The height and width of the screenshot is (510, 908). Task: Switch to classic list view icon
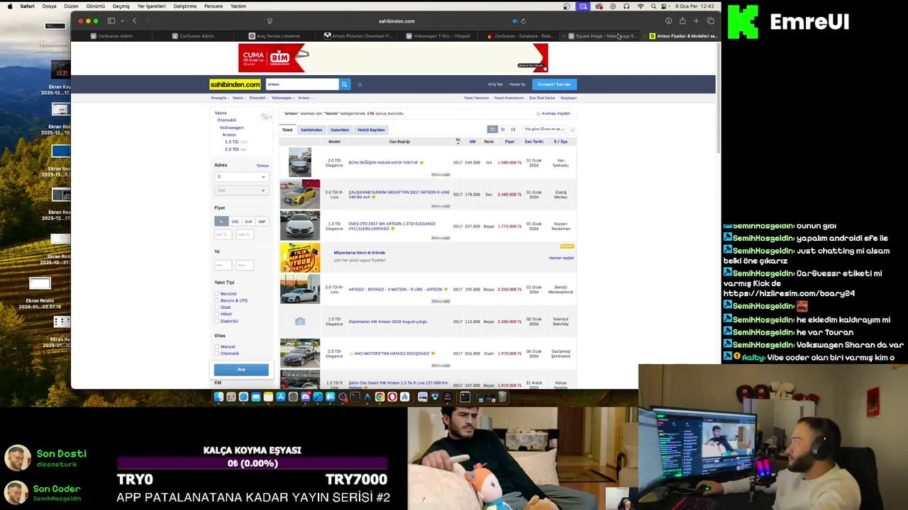[492, 129]
